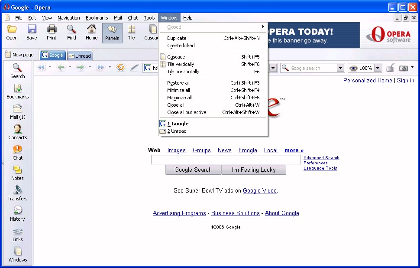Open the Forward button history dropdown
The height and width of the screenshot is (268, 420).
(90, 67)
